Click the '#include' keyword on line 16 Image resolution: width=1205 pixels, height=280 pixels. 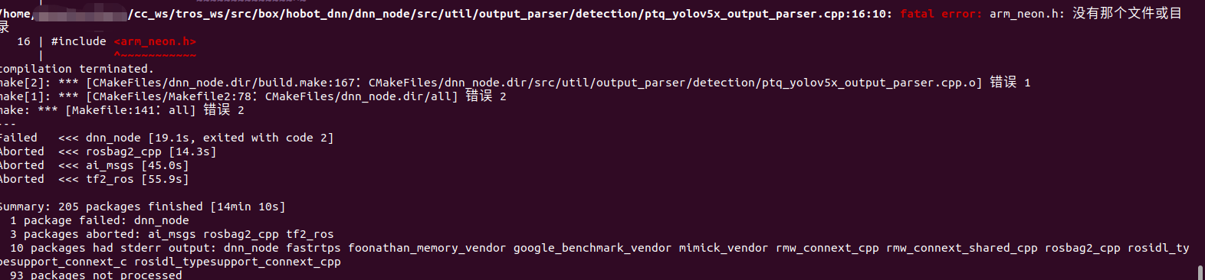point(78,41)
